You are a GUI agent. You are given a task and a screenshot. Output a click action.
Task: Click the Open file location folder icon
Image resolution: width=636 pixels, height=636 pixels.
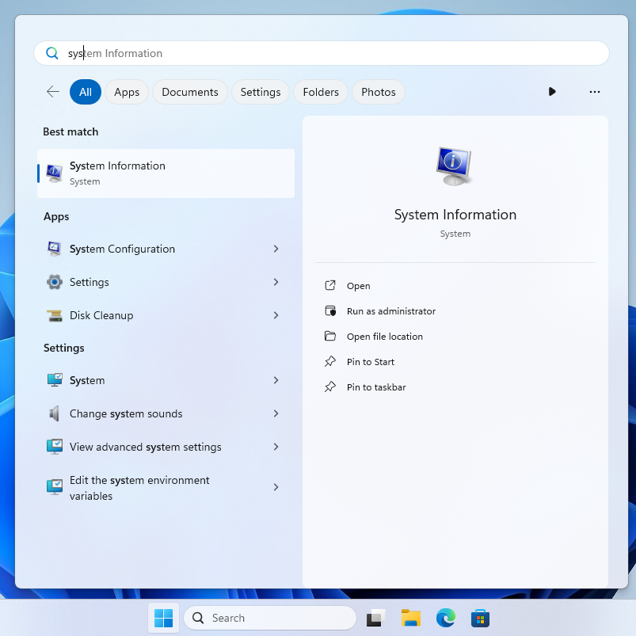[x=330, y=337]
